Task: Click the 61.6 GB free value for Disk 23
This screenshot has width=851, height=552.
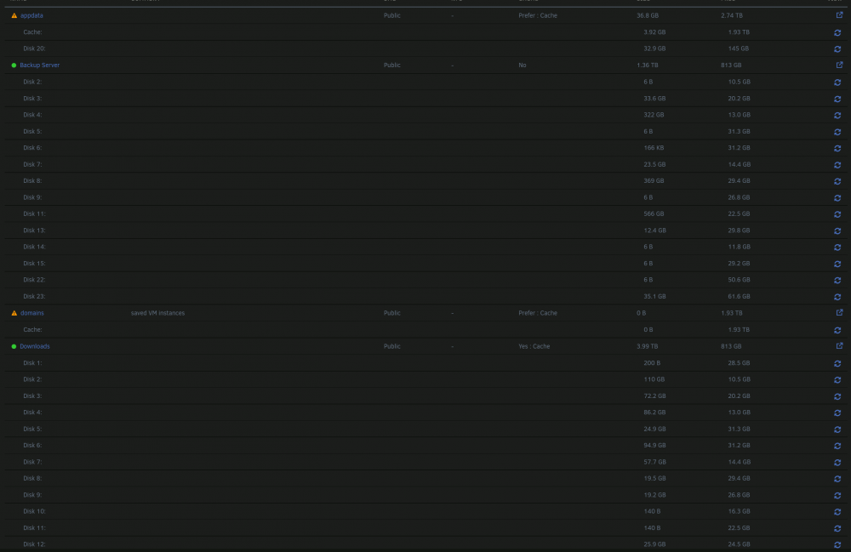Action: click(739, 296)
